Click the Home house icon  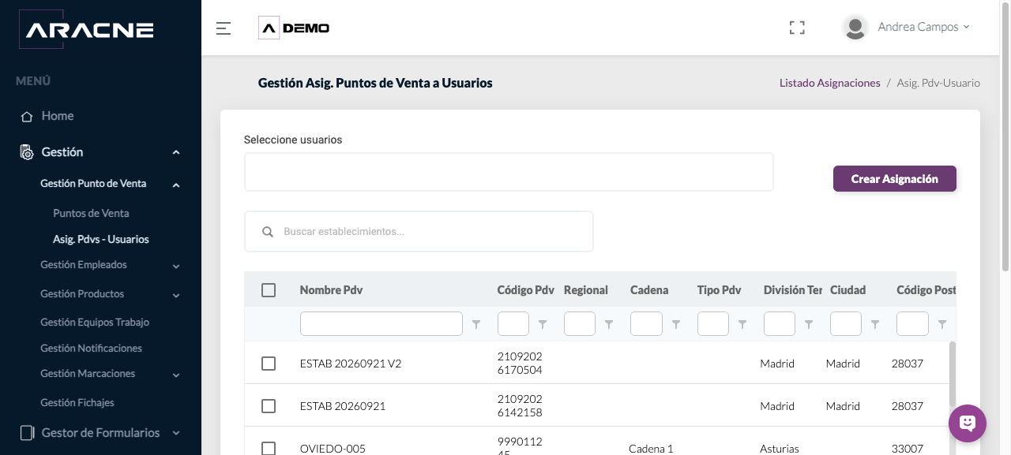click(x=27, y=116)
